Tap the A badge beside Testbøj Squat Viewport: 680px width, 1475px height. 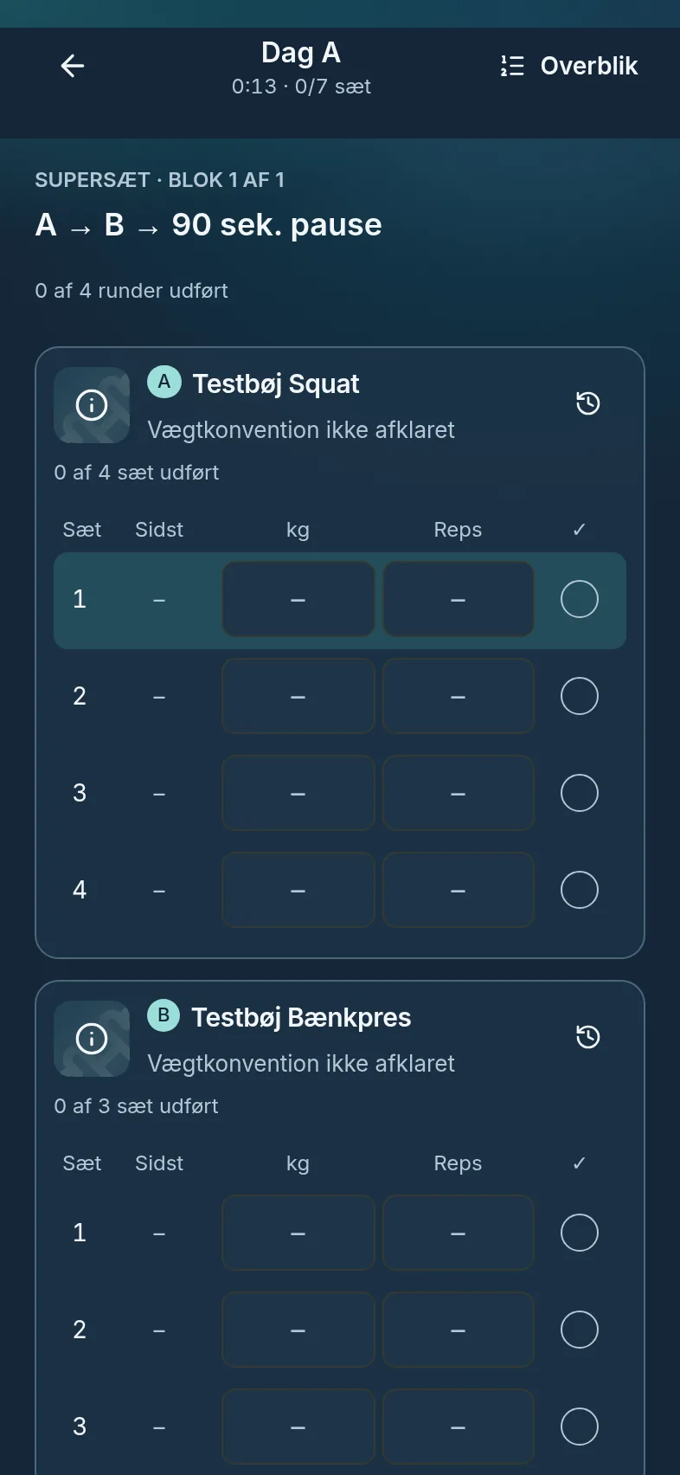(164, 382)
